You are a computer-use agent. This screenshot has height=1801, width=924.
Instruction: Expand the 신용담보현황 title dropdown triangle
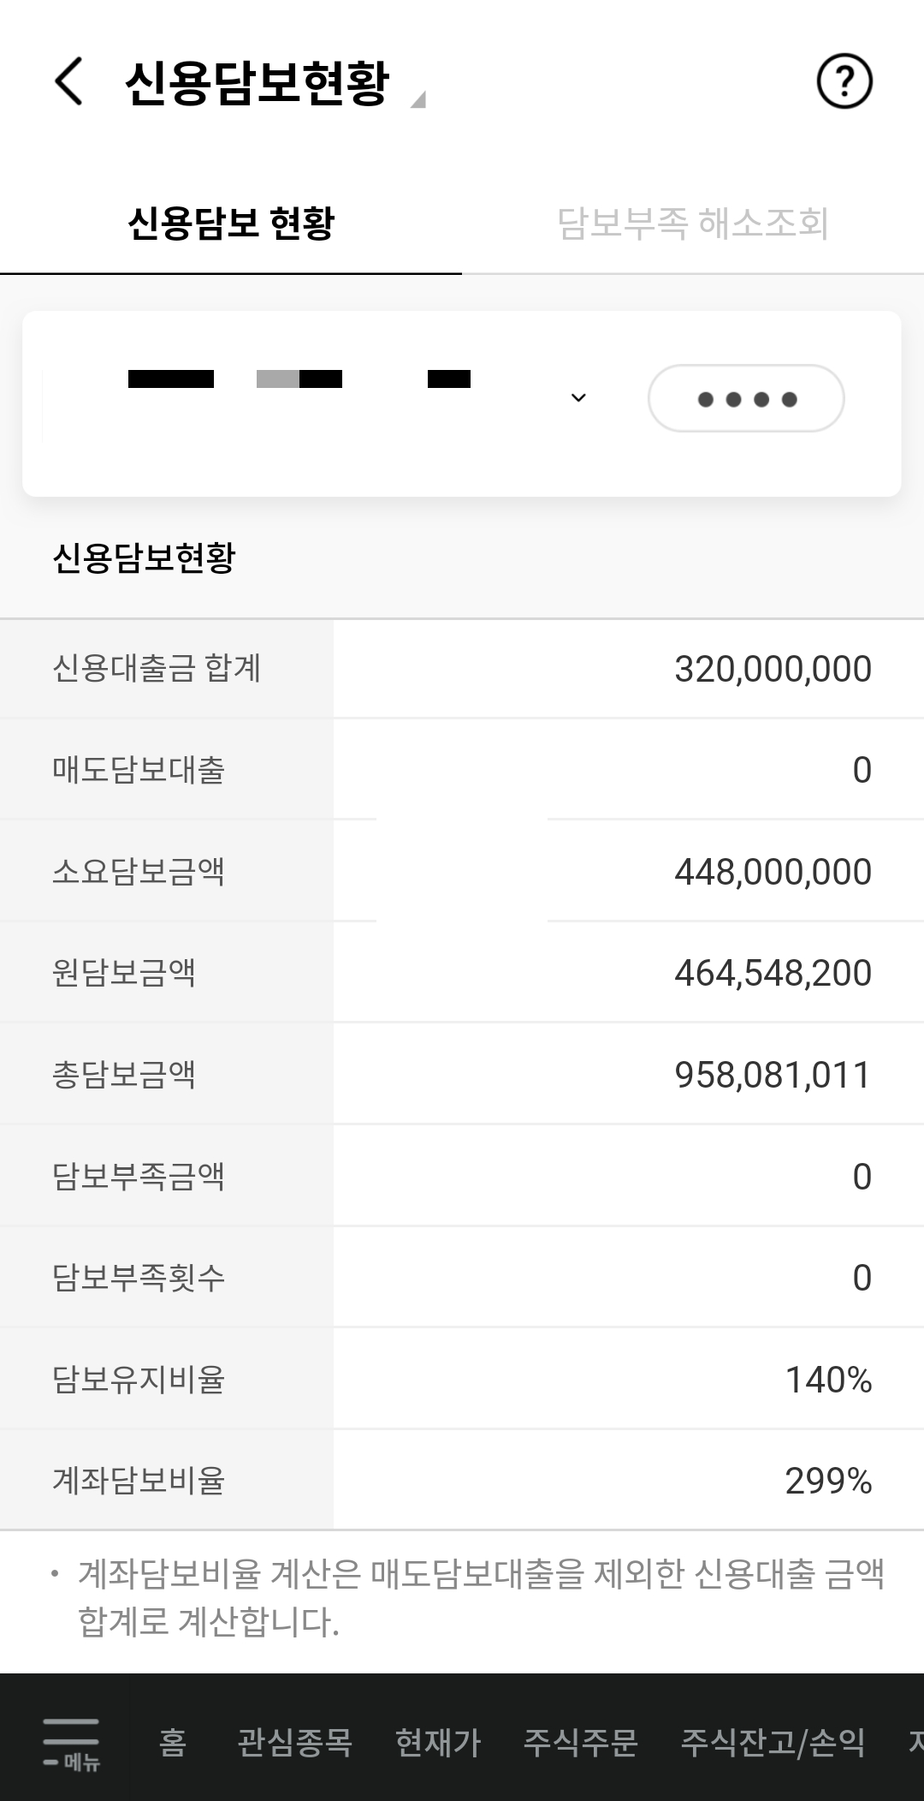click(x=418, y=100)
